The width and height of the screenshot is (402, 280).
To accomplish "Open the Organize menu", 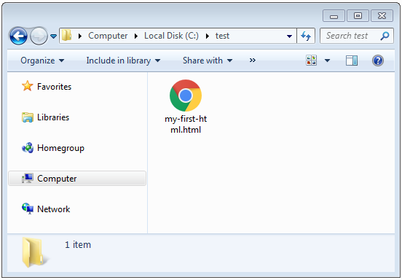I will click(42, 61).
